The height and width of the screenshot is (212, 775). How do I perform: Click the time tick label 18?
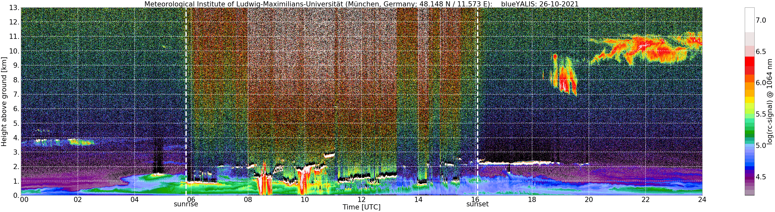pyautogui.click(x=532, y=200)
